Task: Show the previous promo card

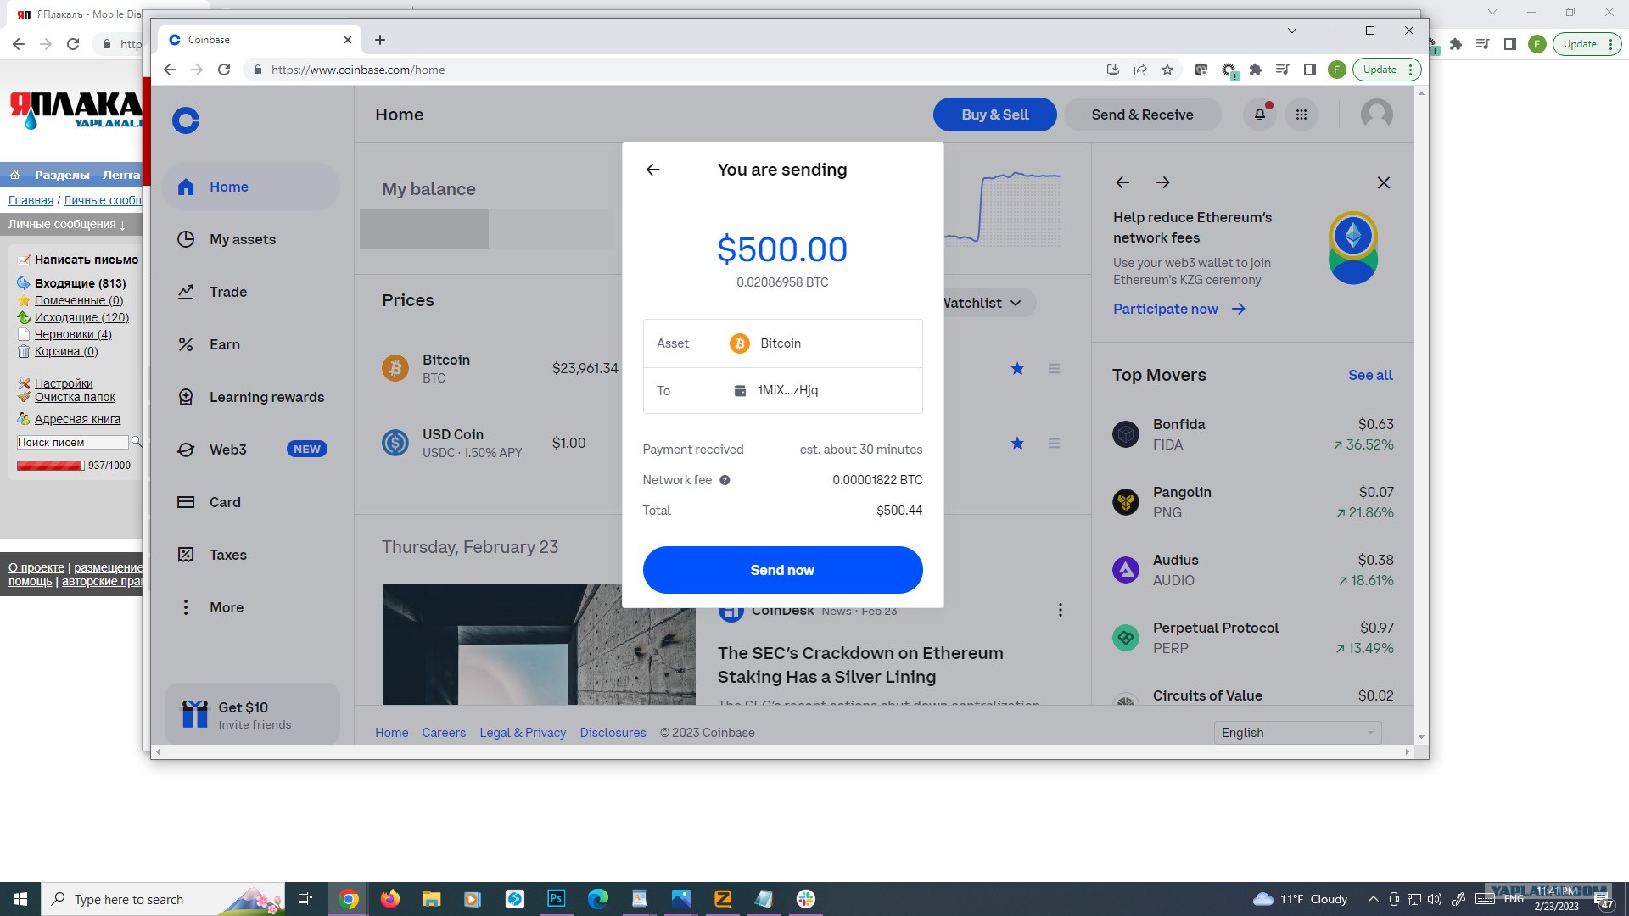Action: tap(1122, 182)
